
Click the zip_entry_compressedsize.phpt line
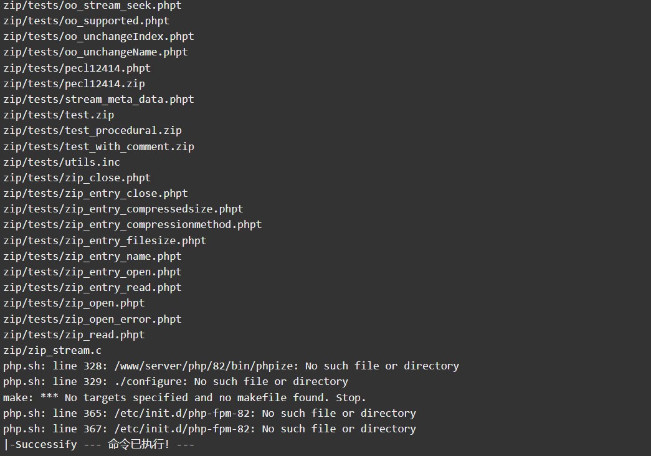pos(123,209)
